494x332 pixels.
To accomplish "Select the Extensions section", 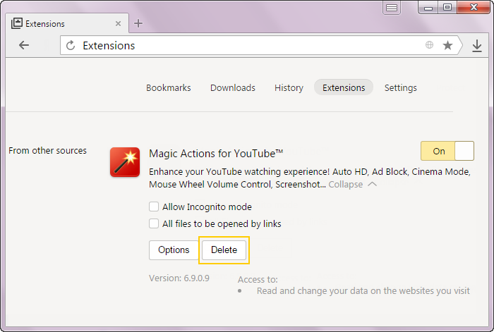I will (344, 87).
